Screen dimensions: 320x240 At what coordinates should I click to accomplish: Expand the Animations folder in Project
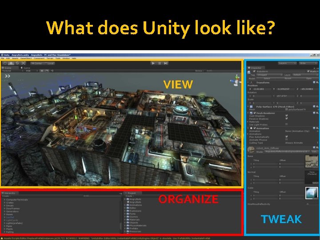click(125, 205)
